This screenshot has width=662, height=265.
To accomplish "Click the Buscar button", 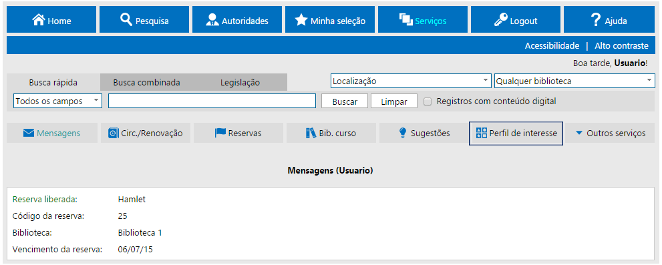I will 345,101.
